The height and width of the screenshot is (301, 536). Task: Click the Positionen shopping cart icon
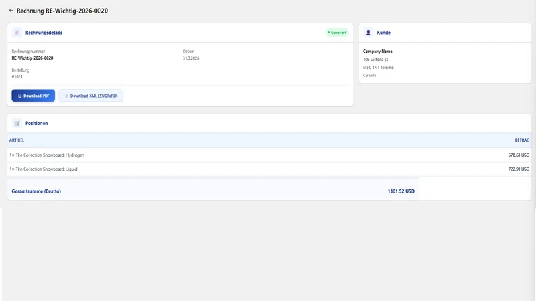click(17, 123)
